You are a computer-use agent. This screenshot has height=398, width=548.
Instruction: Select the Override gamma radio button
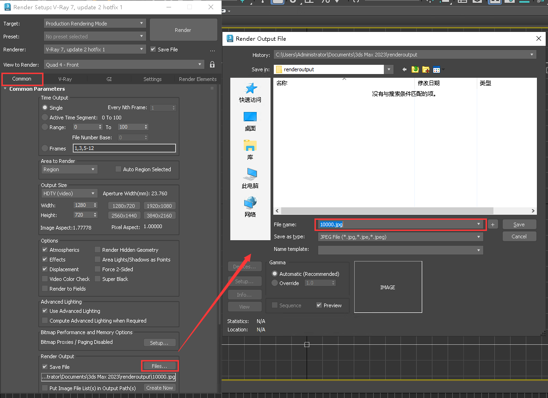pyautogui.click(x=275, y=283)
